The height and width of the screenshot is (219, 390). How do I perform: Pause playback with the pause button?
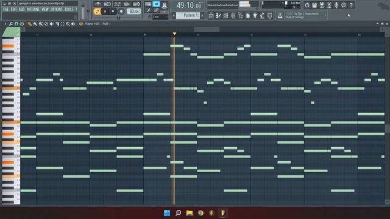point(105,12)
